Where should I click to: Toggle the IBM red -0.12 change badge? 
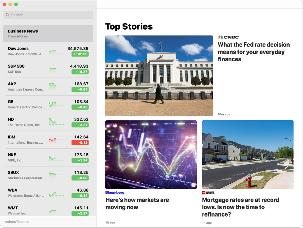point(80,143)
